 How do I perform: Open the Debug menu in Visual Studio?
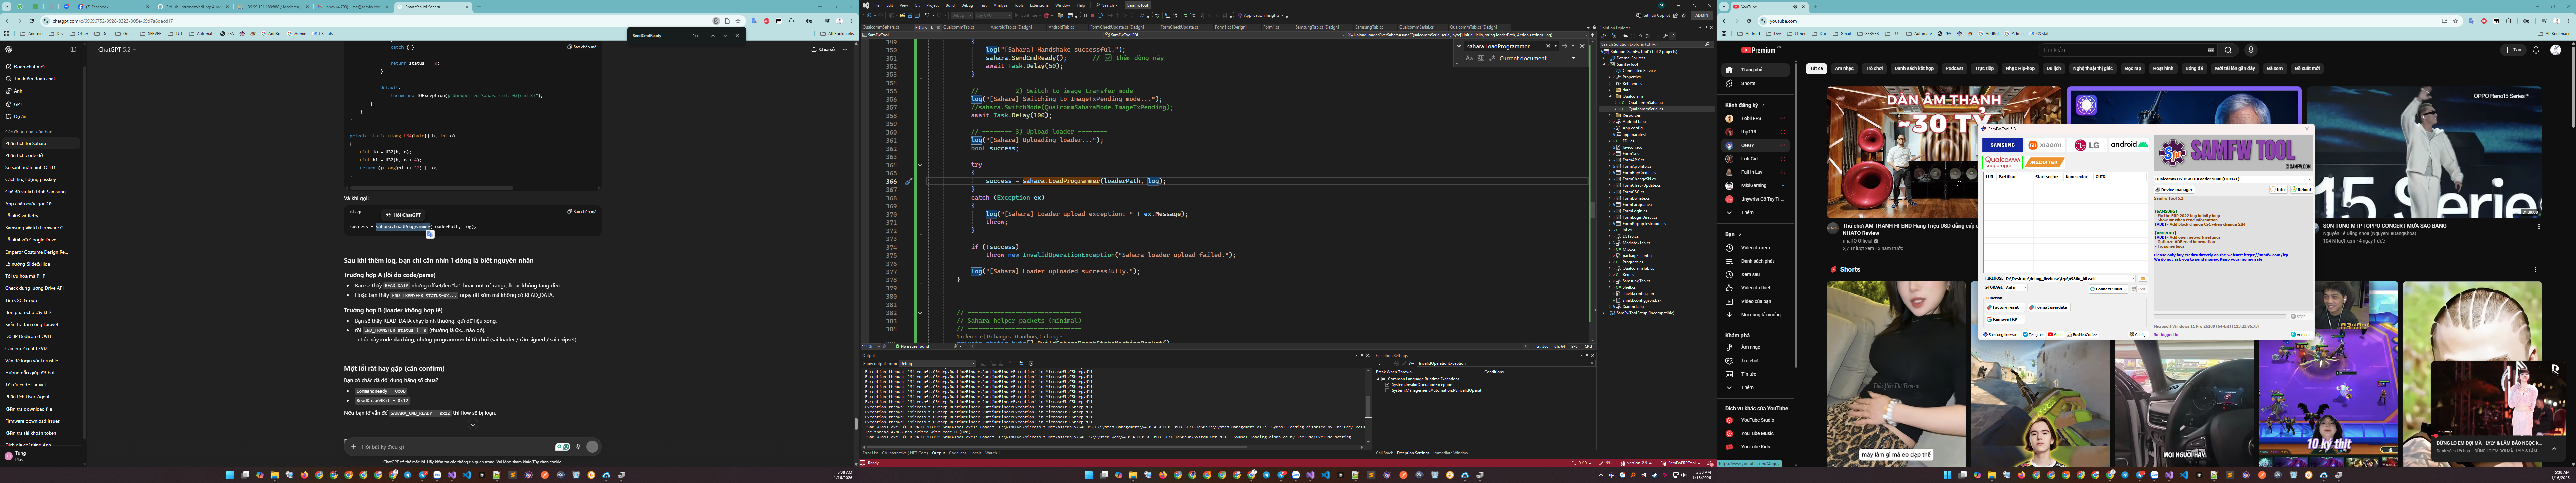coord(967,5)
